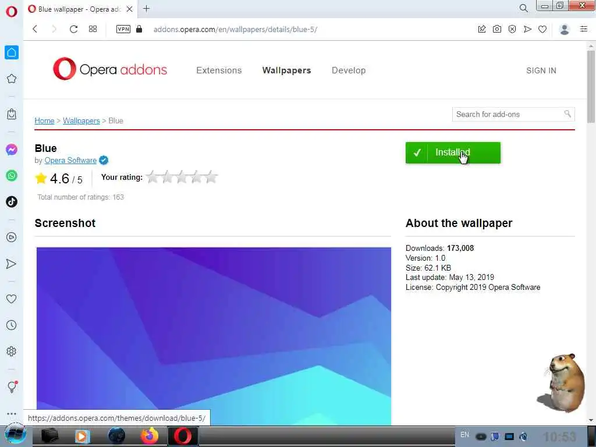
Task: Search tabs with magnifier icon
Action: [x=523, y=8]
